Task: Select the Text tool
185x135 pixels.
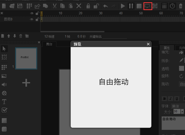Action: click(x=4, y=101)
